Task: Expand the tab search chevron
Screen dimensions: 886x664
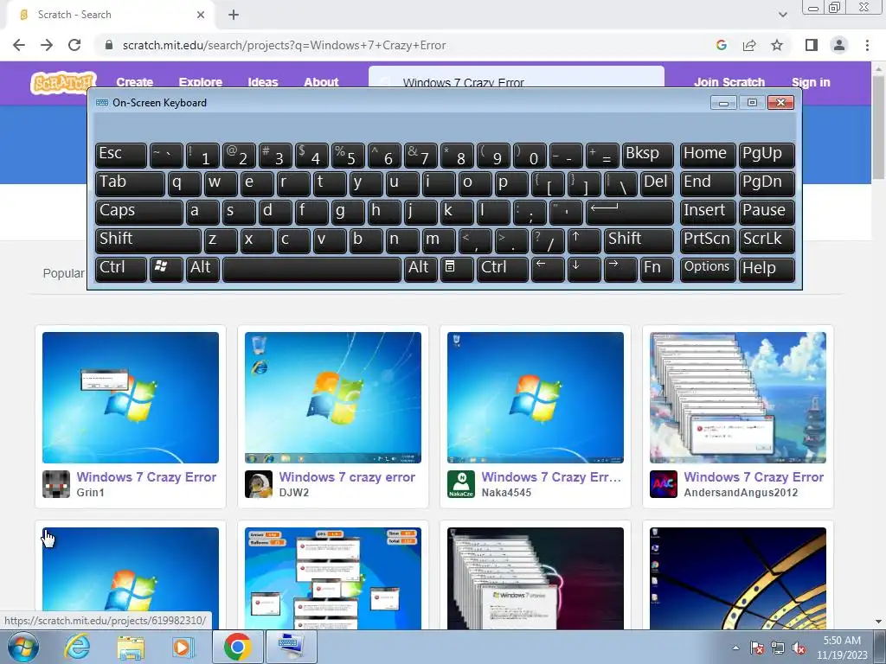Action: 782,15
